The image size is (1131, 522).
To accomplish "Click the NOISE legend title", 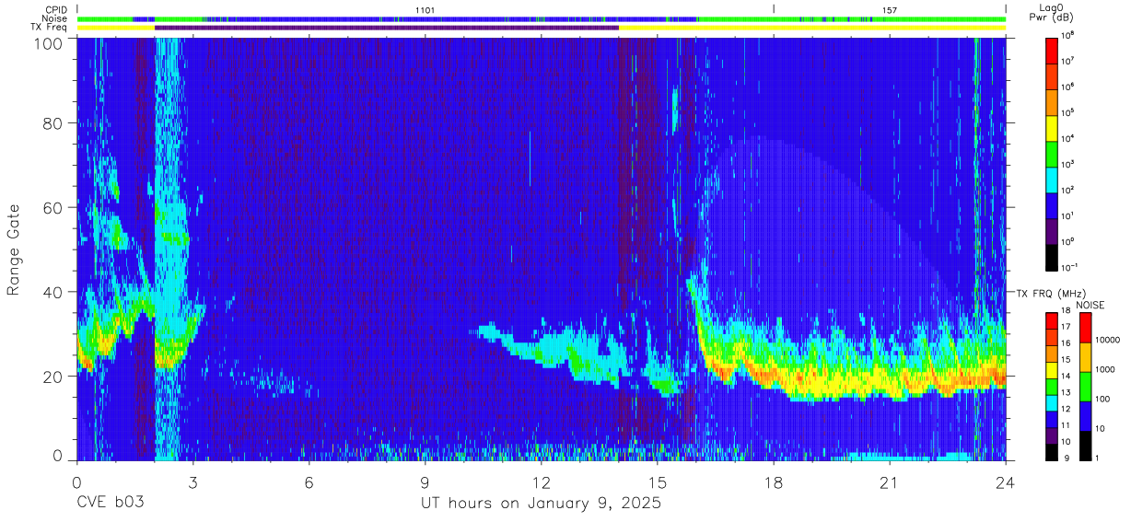I will 1090,304.
